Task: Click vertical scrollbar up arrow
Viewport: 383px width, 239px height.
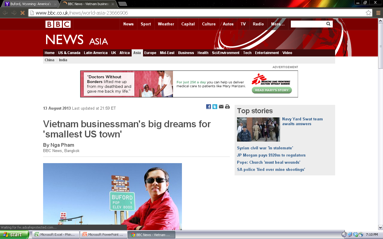Action: 381,21
